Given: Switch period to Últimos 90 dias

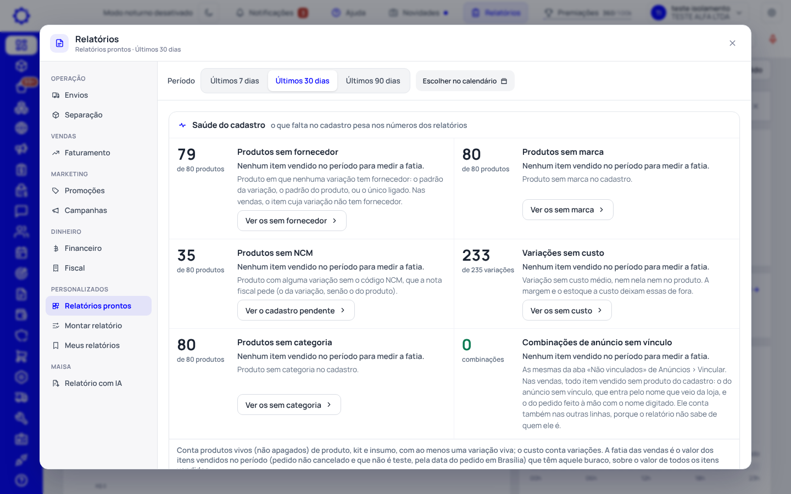Looking at the screenshot, I should [x=373, y=81].
